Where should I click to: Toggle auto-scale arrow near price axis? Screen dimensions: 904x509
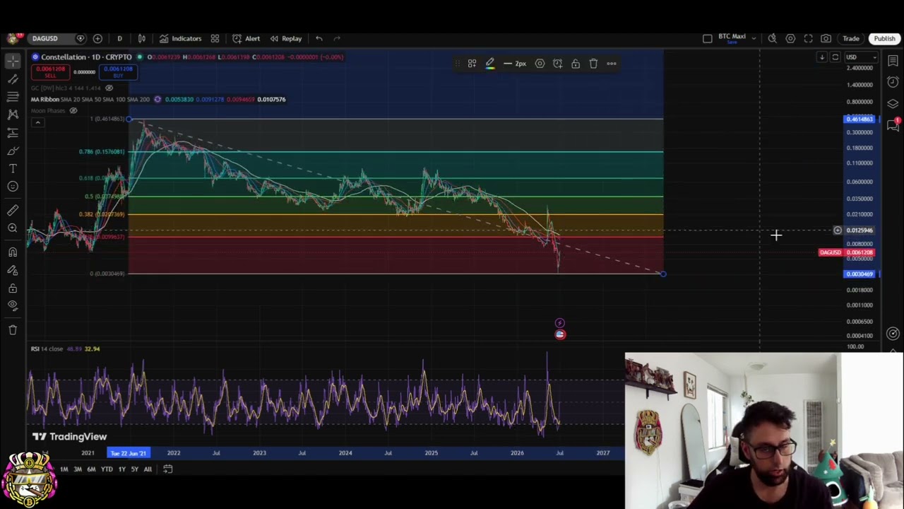(821, 57)
